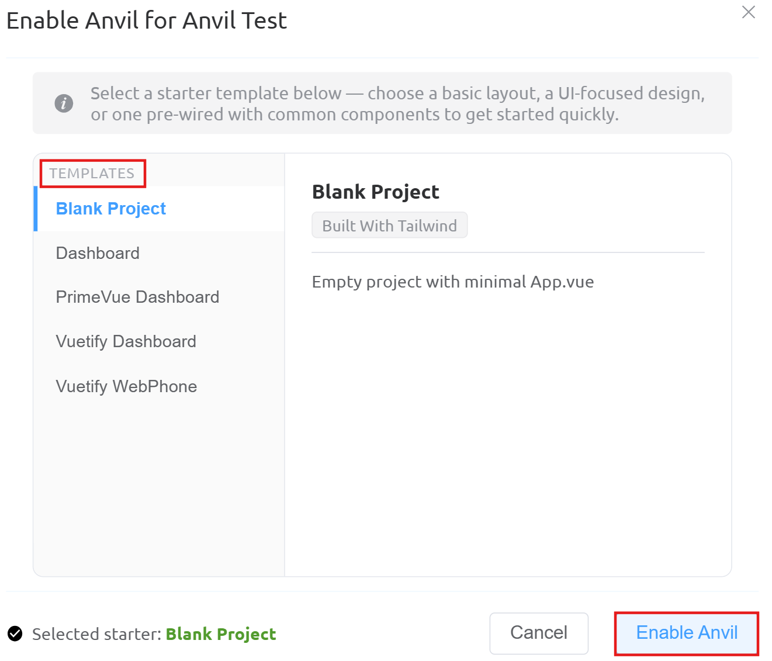Click the info icon in the banner

tap(64, 103)
